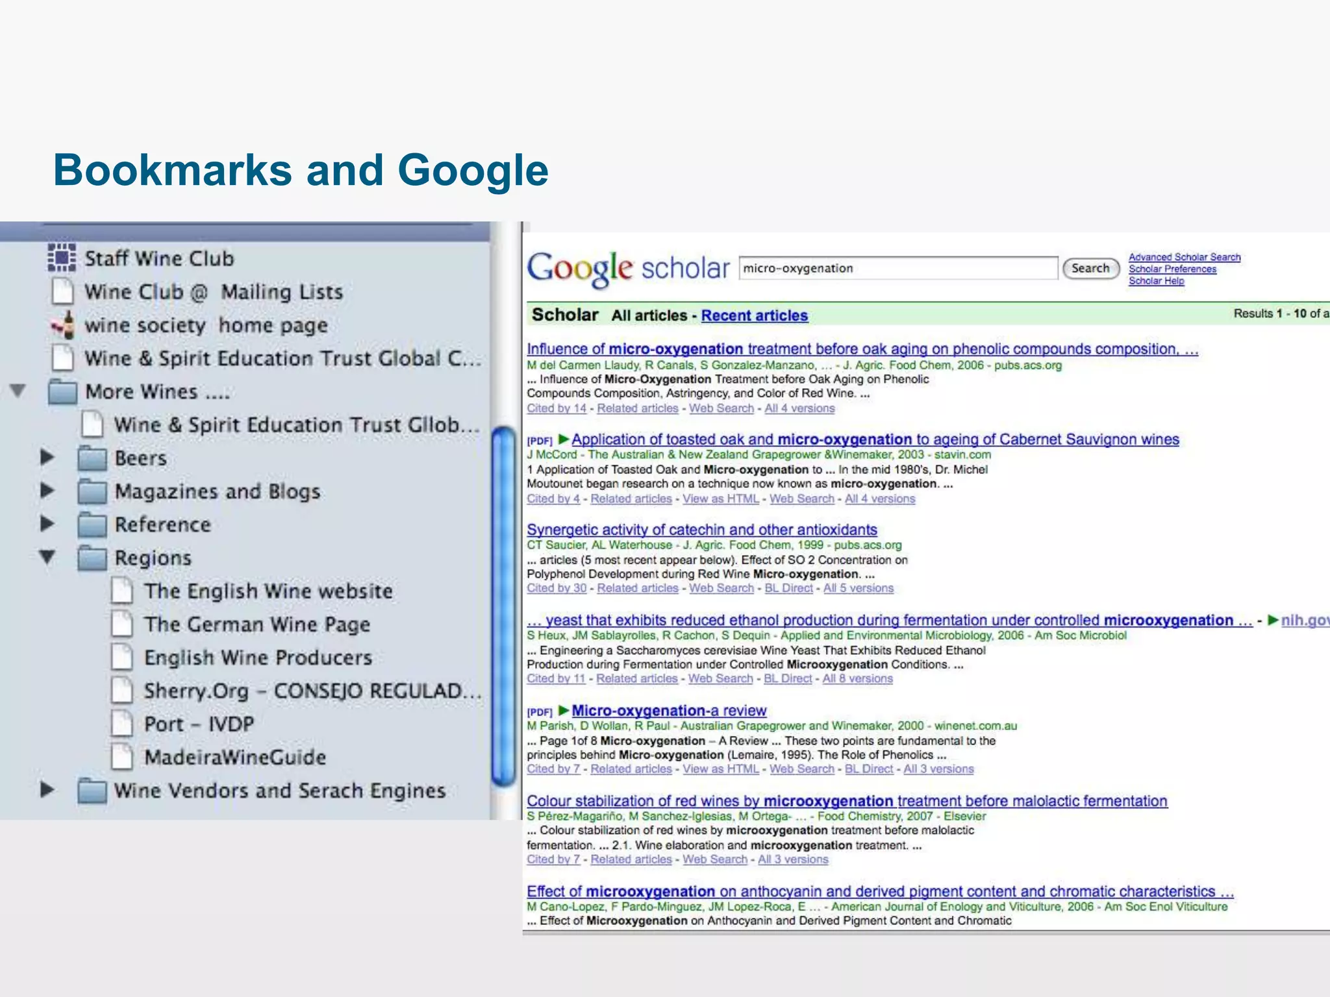1330x997 pixels.
Task: Open yeast that exhibits reduced ethanol article
Action: (x=890, y=621)
